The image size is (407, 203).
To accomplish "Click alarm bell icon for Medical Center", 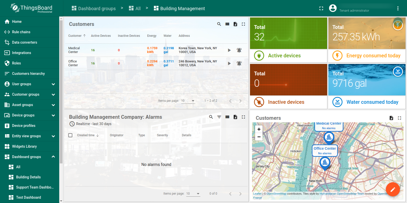I will tap(239, 50).
